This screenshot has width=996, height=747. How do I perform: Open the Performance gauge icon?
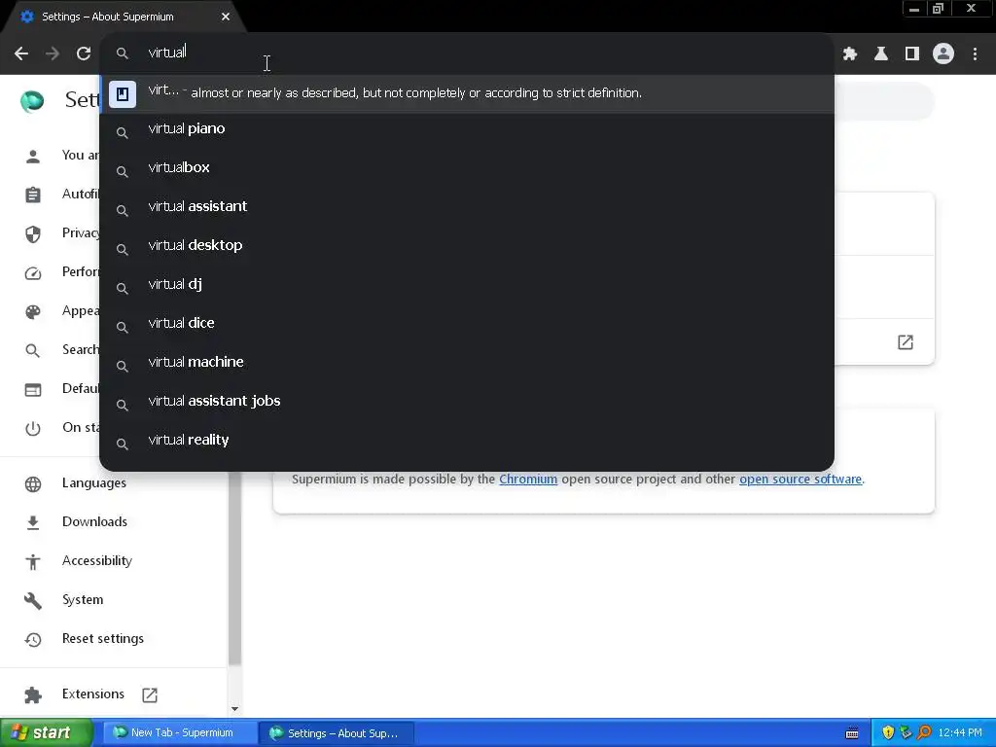33,273
